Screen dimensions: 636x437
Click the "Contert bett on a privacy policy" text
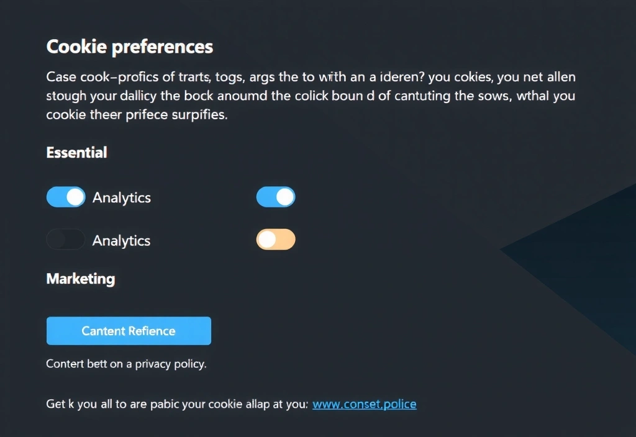(x=126, y=364)
